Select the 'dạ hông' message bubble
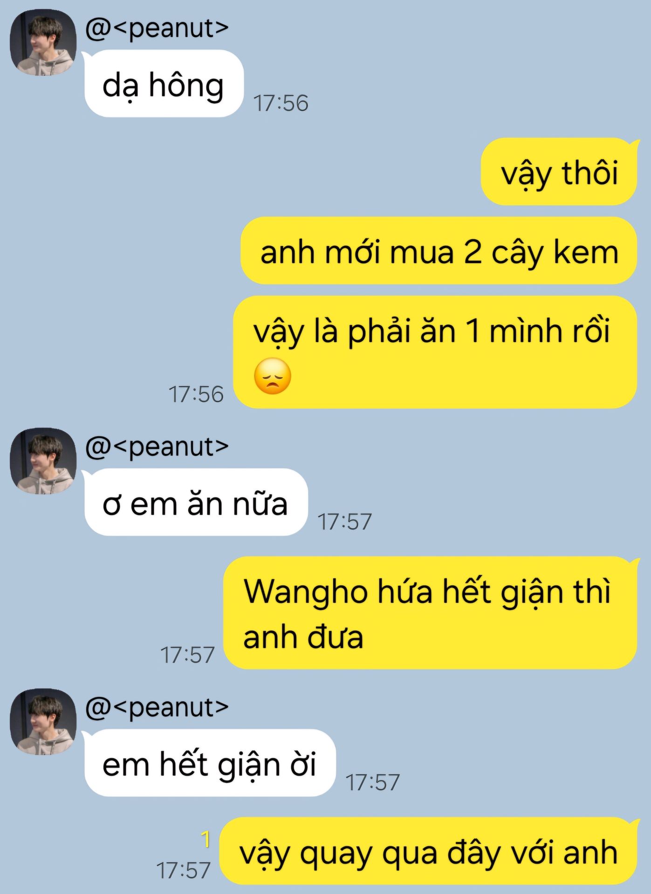 pos(164,84)
